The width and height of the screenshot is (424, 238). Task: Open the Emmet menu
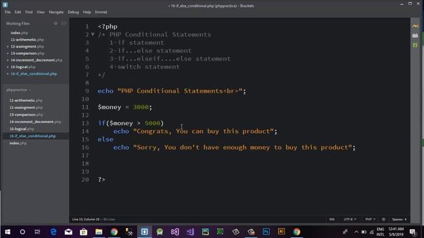tap(101, 12)
